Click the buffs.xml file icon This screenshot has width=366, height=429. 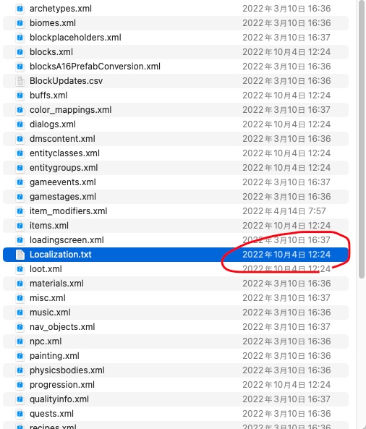pos(20,95)
